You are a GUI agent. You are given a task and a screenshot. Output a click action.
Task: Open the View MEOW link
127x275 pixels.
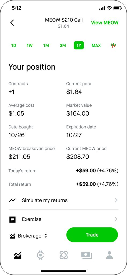pos(105,23)
